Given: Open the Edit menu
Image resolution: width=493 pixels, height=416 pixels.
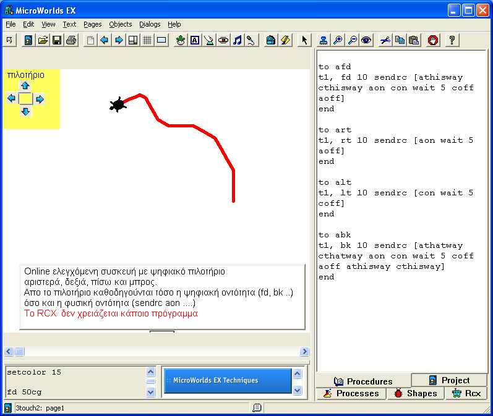Looking at the screenshot, I should point(28,24).
